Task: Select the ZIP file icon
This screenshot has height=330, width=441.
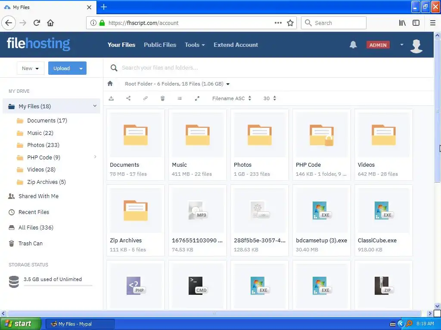Action: 384,286
